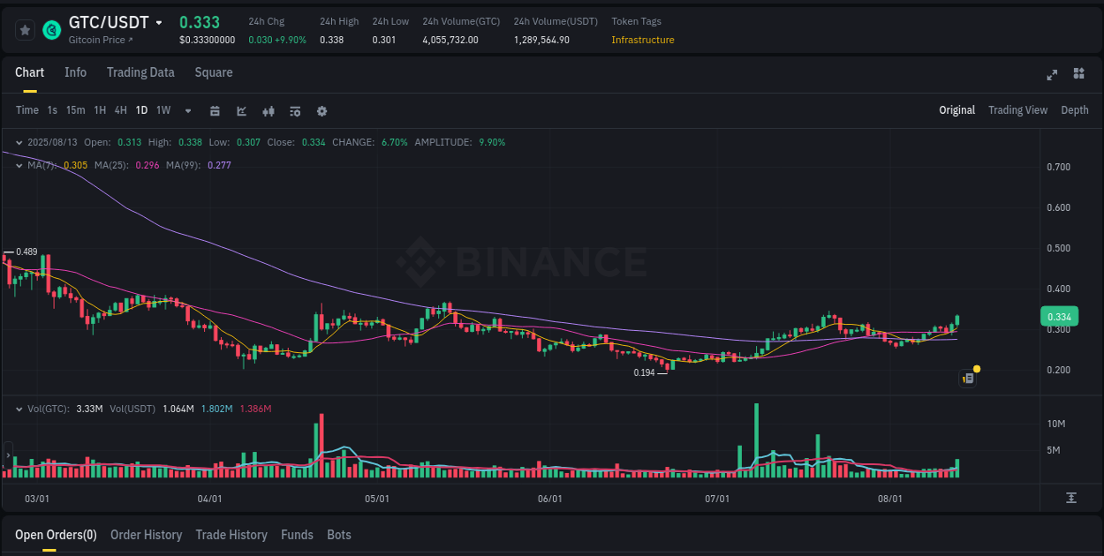Select the 4H timeframe
The image size is (1104, 556).
coord(120,110)
